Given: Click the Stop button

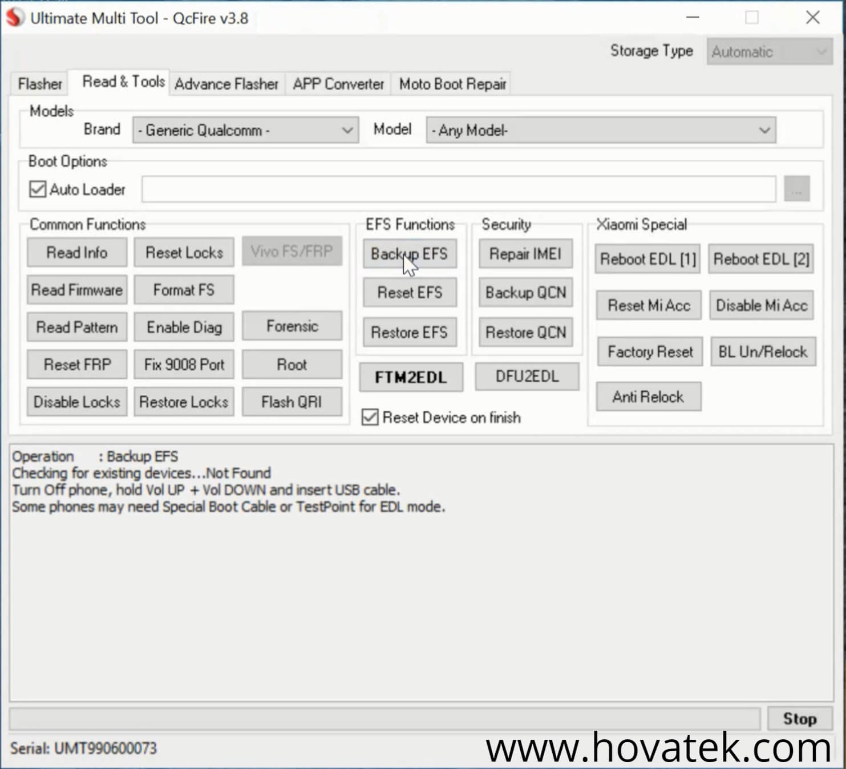Looking at the screenshot, I should [x=800, y=719].
